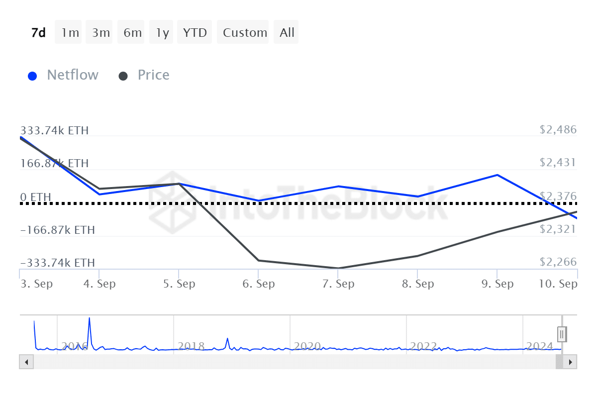Click the horizontal scrollbar track

pyautogui.click(x=294, y=362)
